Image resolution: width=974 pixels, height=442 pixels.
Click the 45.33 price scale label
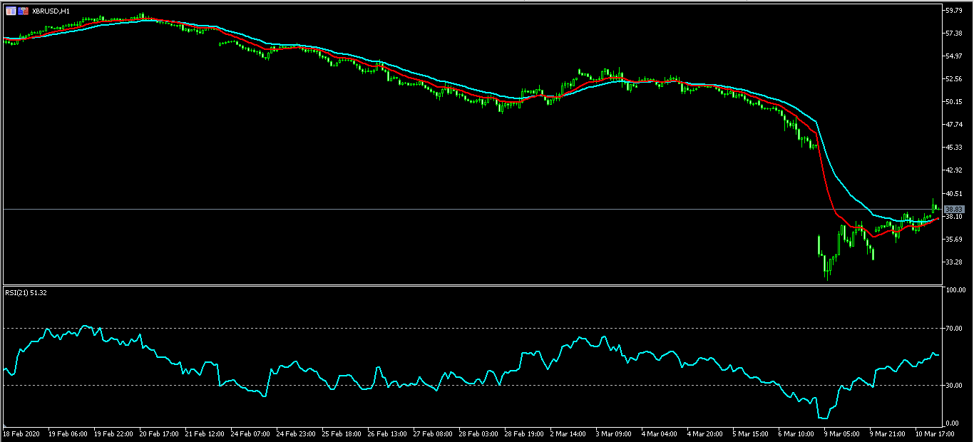[x=954, y=148]
